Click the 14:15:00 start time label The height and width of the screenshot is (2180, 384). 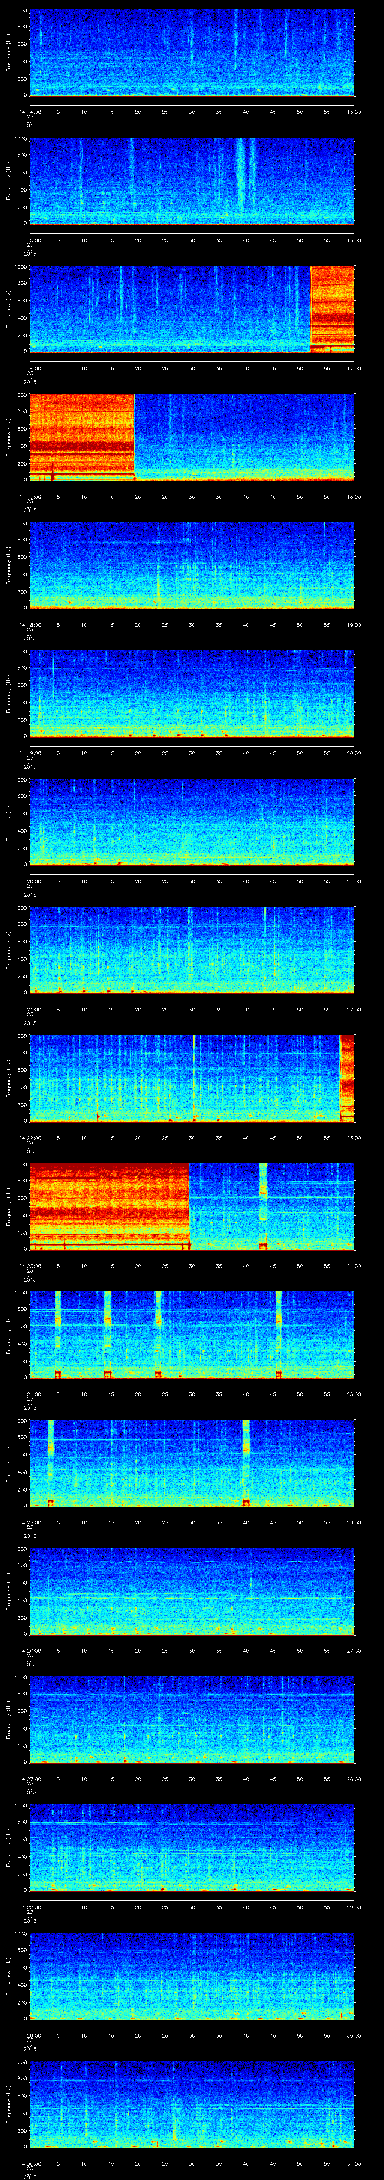click(30, 240)
